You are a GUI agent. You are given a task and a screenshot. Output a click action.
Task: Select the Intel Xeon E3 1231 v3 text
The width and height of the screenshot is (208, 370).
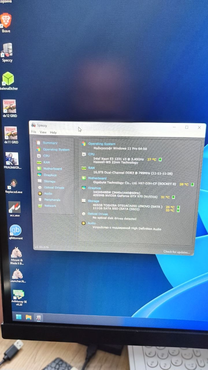tap(118, 159)
